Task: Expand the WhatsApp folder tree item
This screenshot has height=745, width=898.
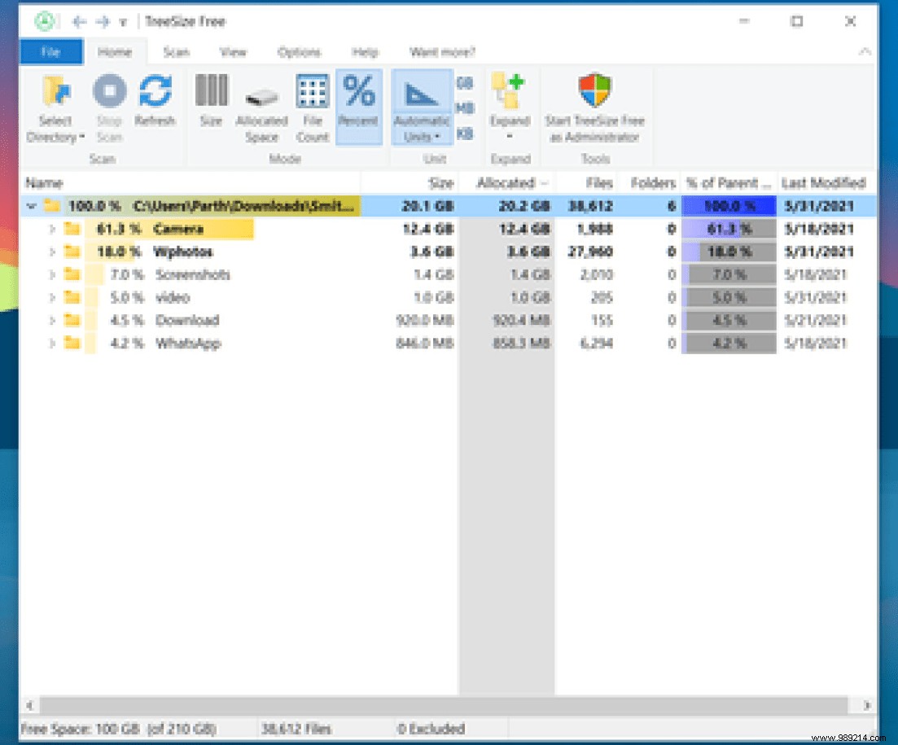Action: [x=50, y=343]
